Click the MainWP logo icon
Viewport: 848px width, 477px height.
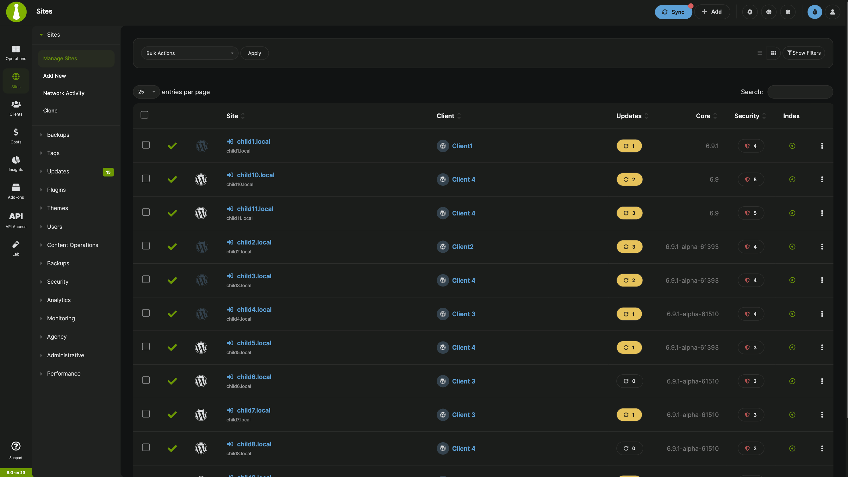(x=16, y=11)
